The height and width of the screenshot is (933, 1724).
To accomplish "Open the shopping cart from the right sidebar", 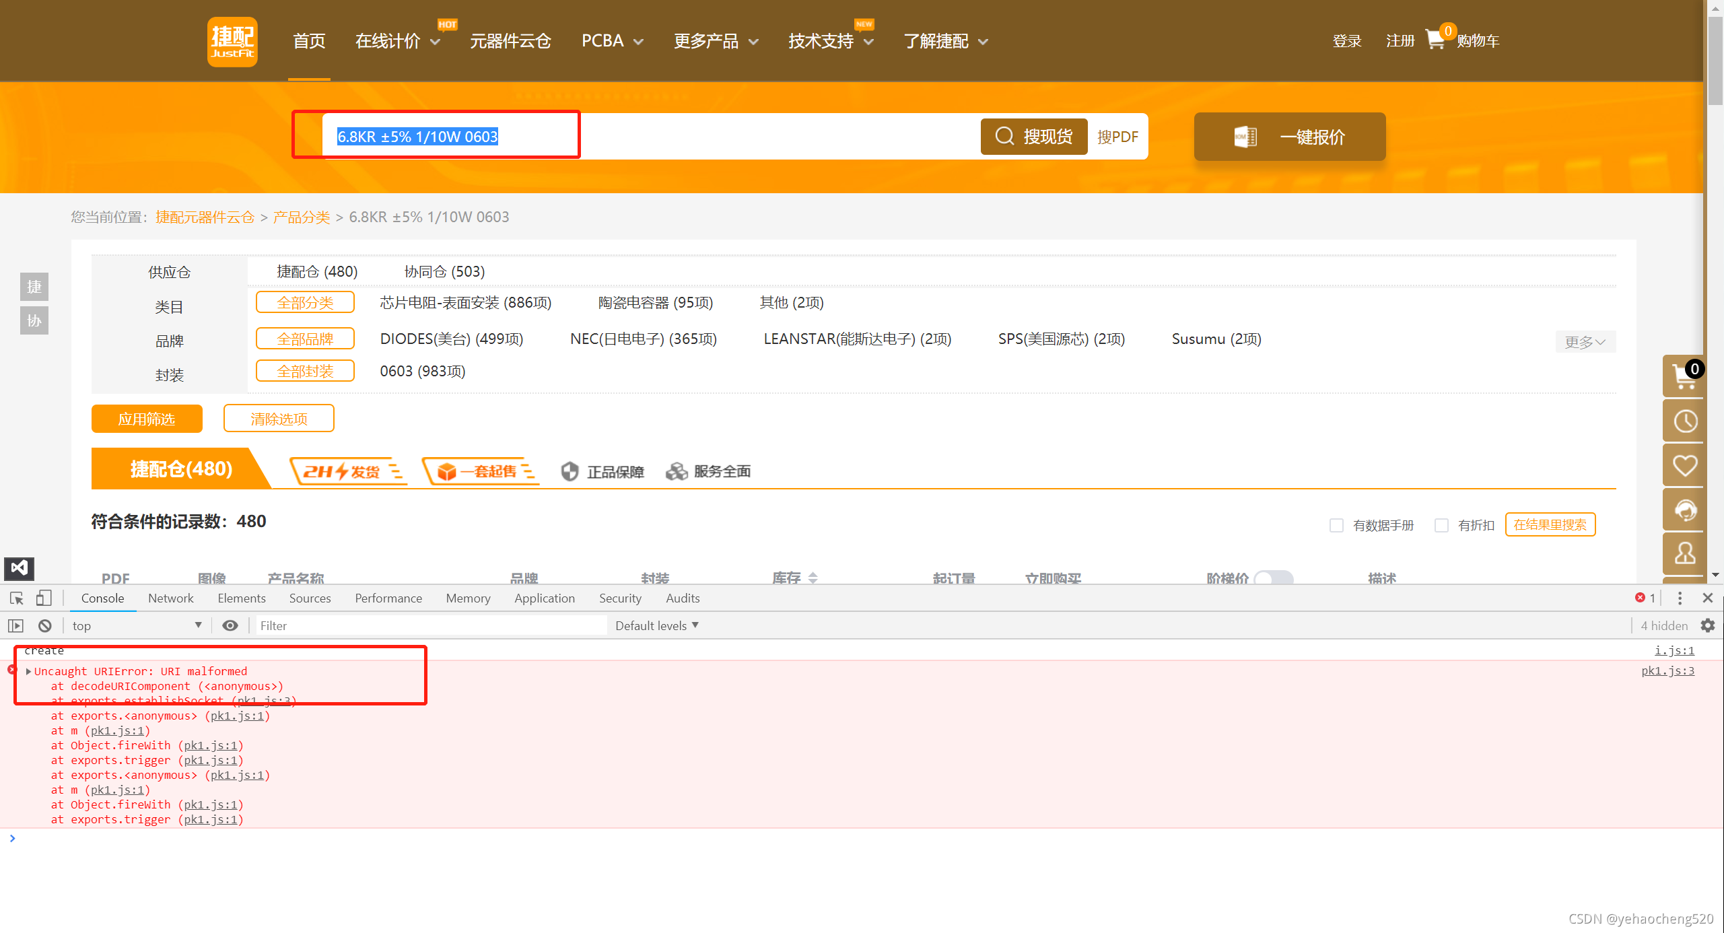I will tap(1684, 376).
